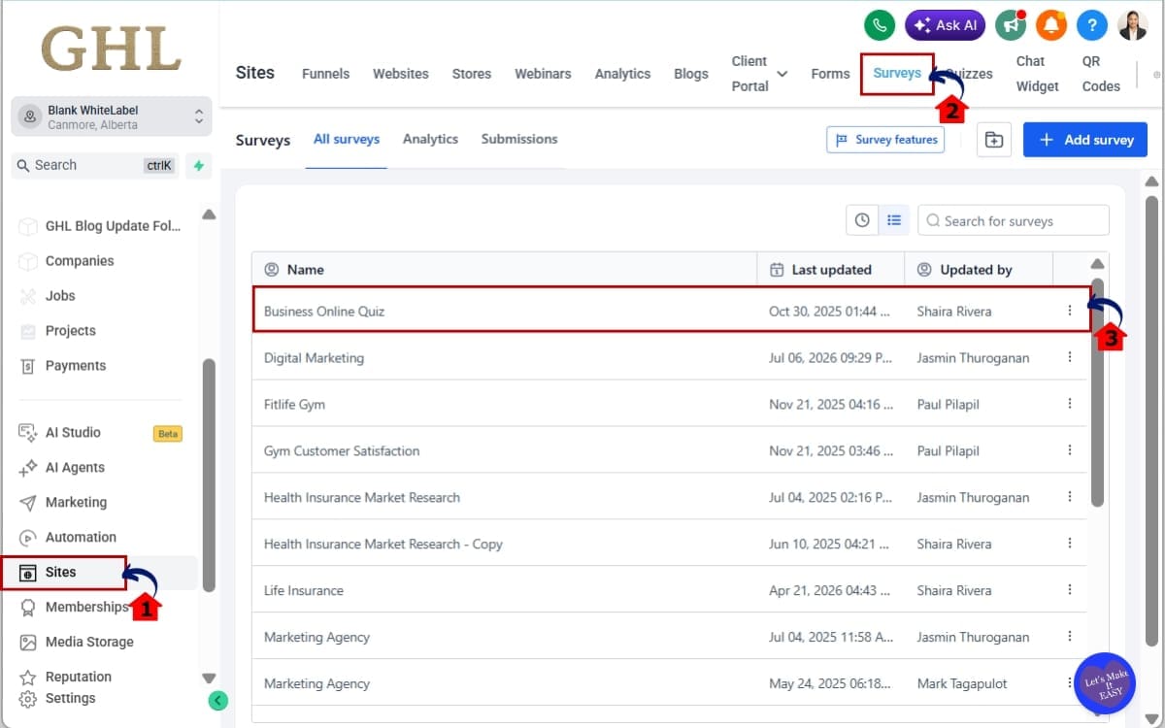
Task: Click the green phone dialer icon
Action: 880,25
